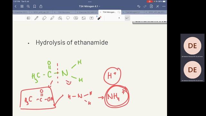
Task: Select the Lasso tool
Action: 68,18
